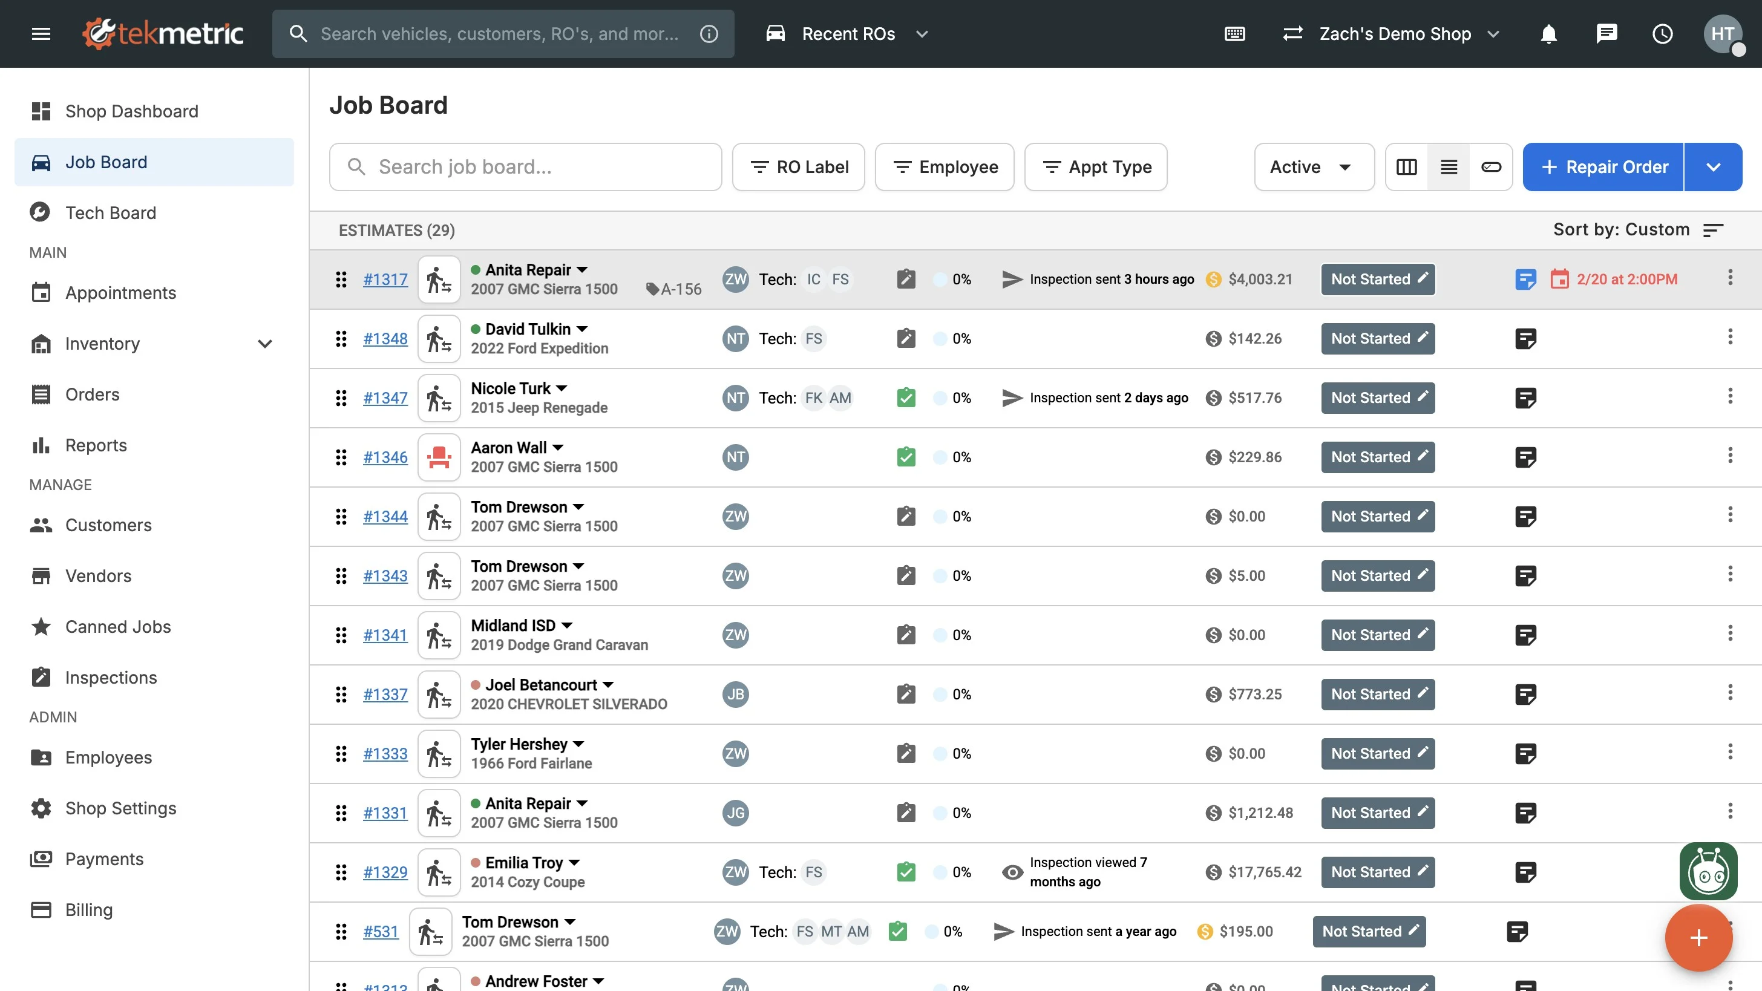This screenshot has height=991, width=1762.
Task: Toggle green inspection checkmark on RO #1346
Action: click(906, 457)
